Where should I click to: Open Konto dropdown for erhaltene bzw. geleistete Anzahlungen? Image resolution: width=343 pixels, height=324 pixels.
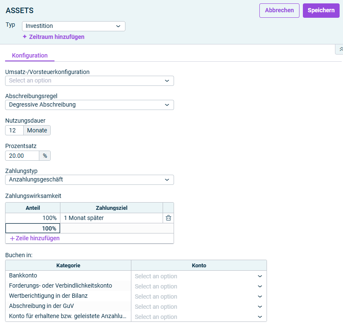199,316
